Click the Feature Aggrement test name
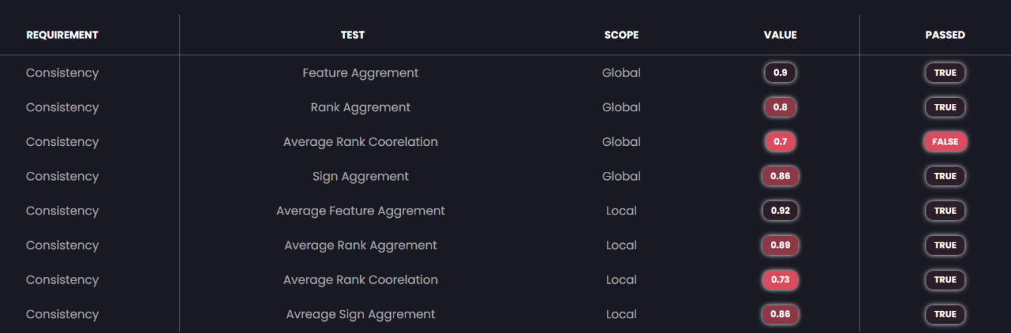The image size is (1011, 333). coord(361,73)
